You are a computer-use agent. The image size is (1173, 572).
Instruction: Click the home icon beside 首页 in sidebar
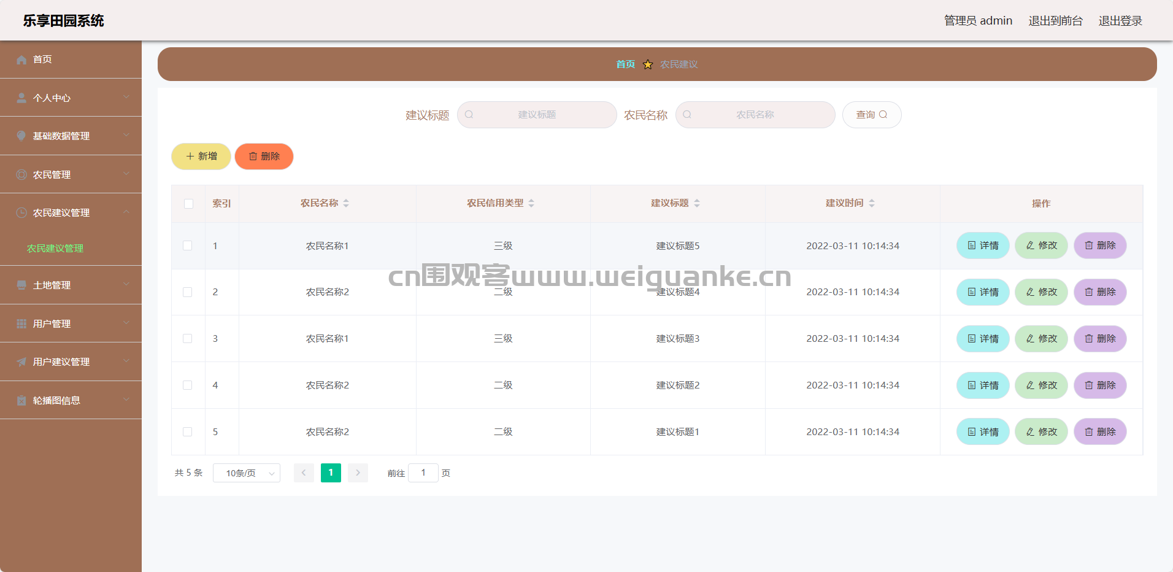point(21,60)
